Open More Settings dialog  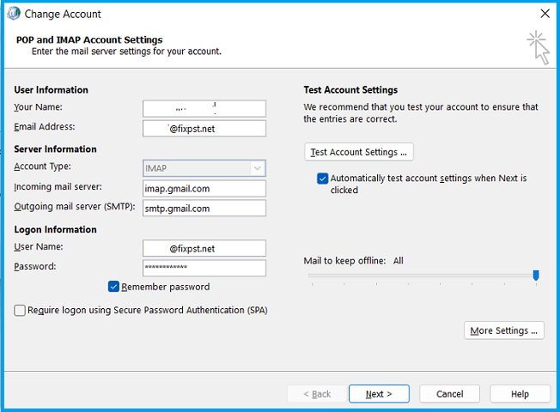tap(504, 330)
